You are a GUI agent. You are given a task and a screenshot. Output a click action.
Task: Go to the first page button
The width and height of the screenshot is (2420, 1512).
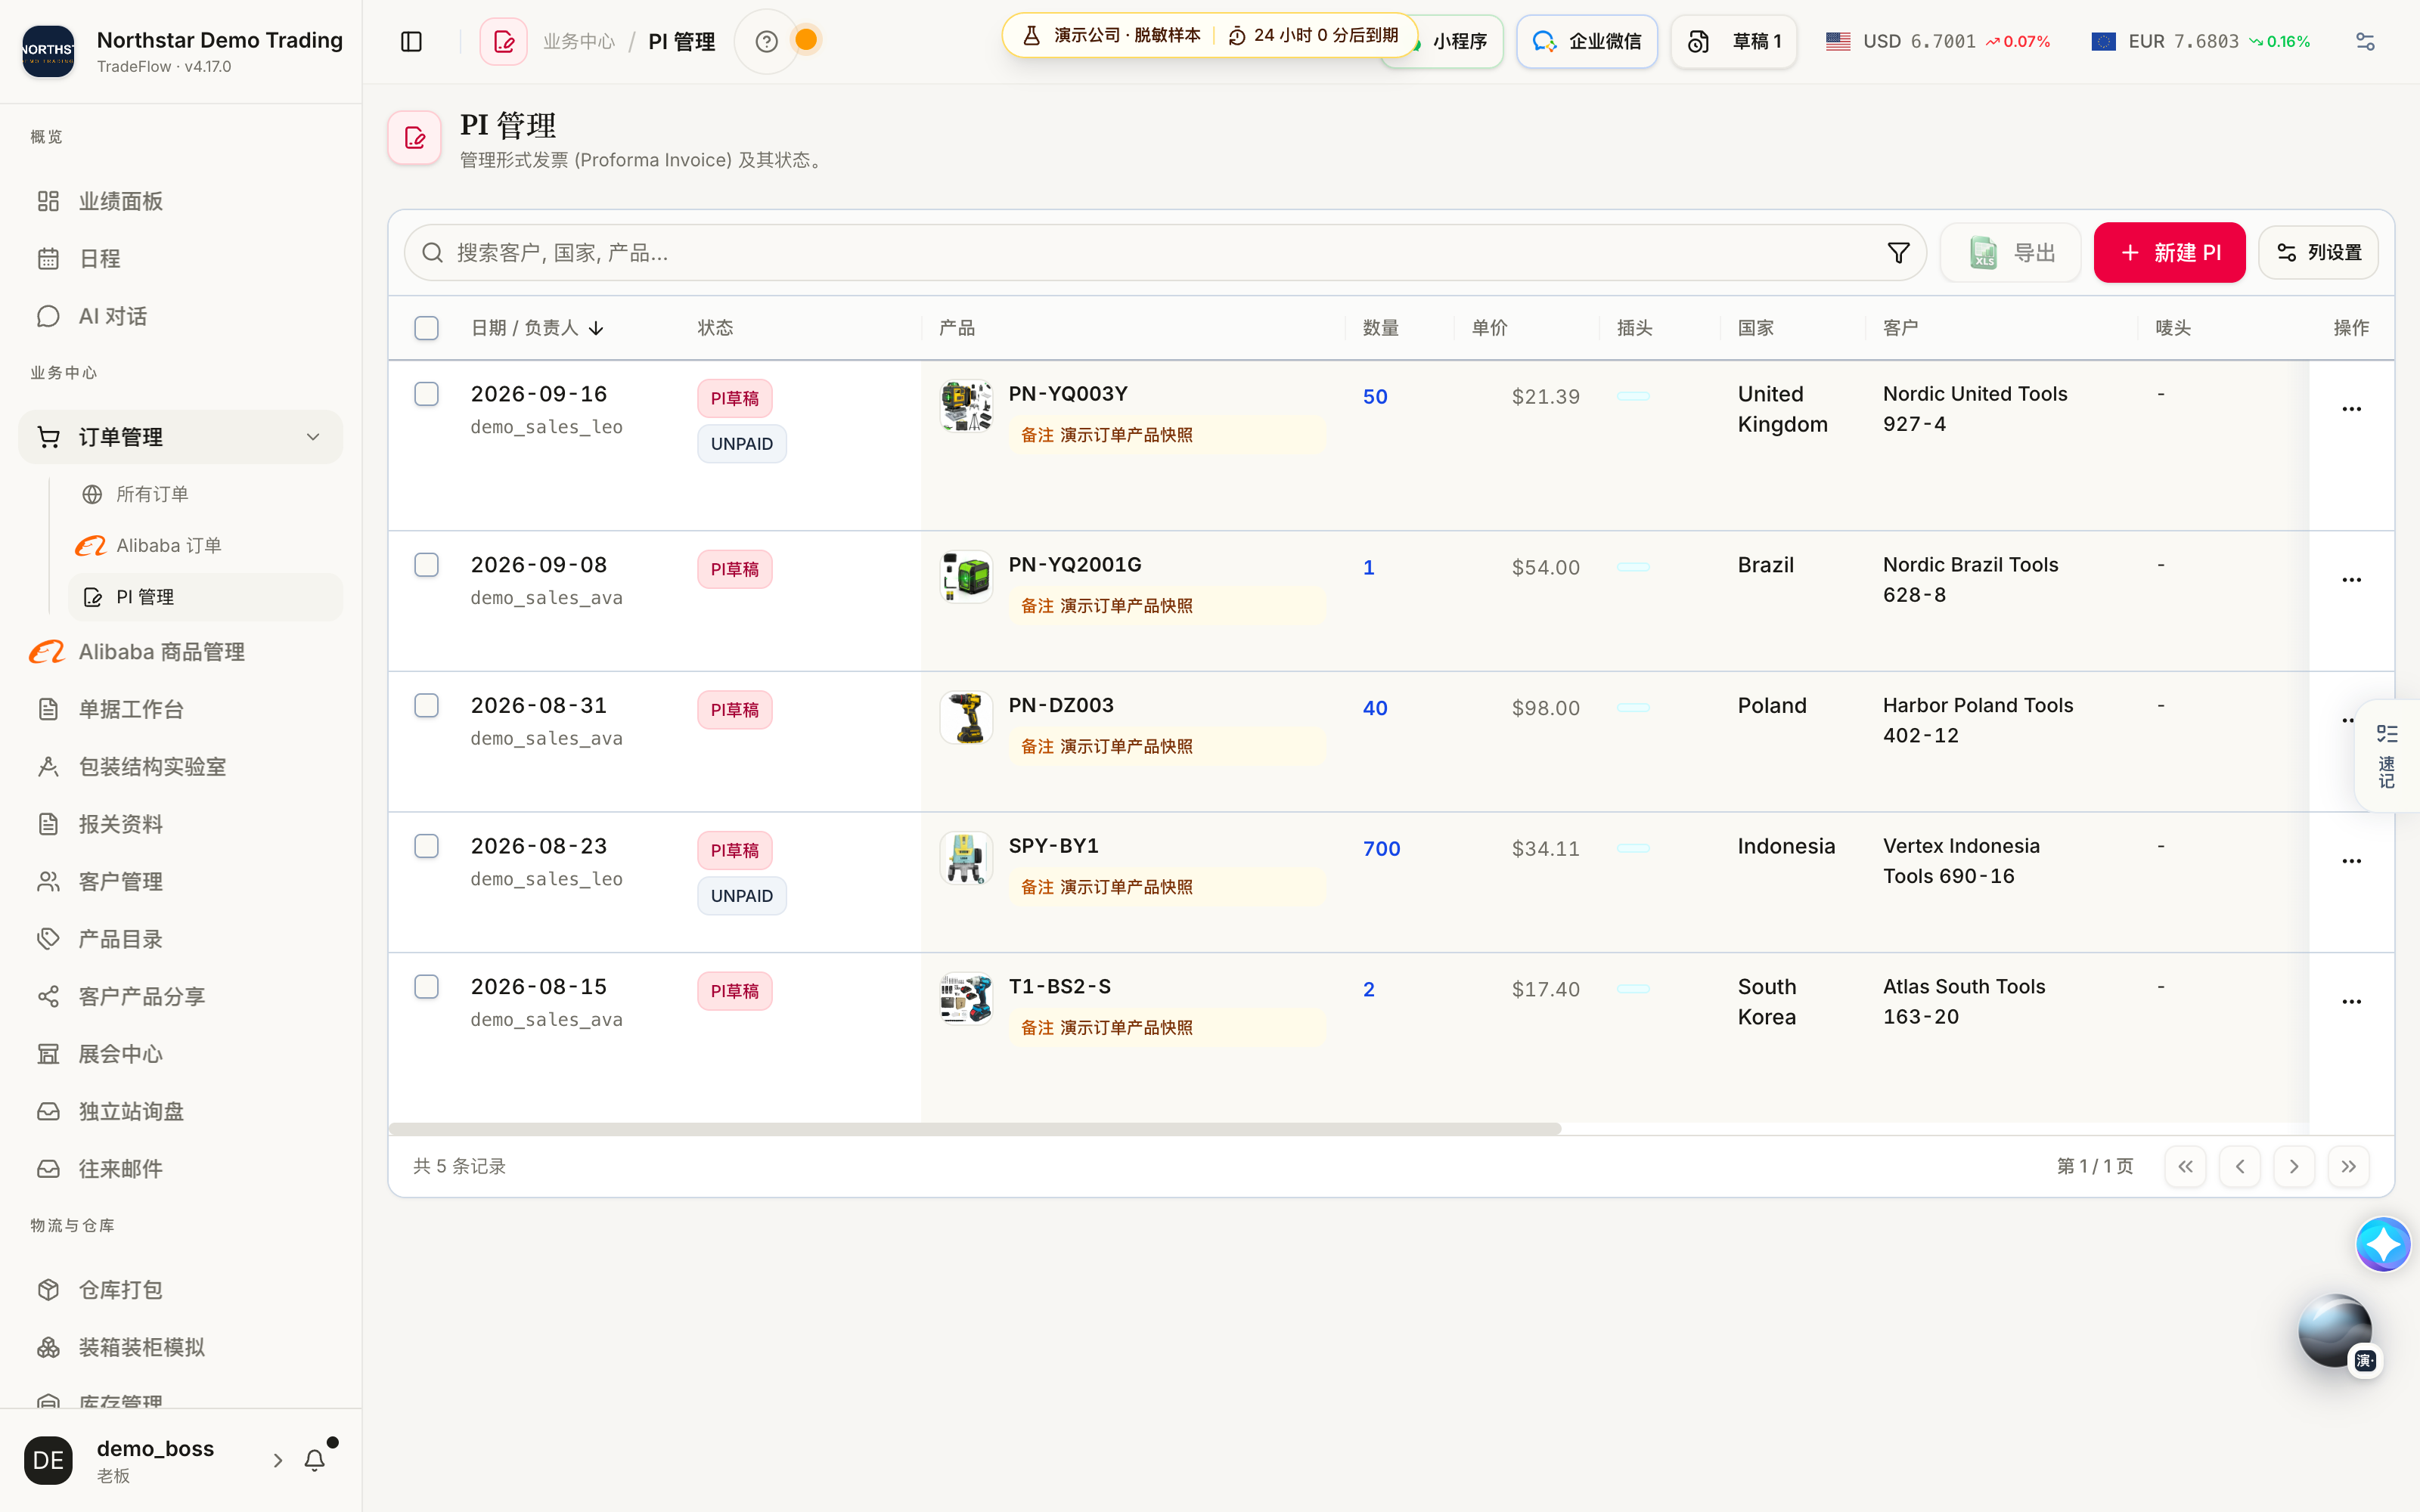pos(2185,1166)
